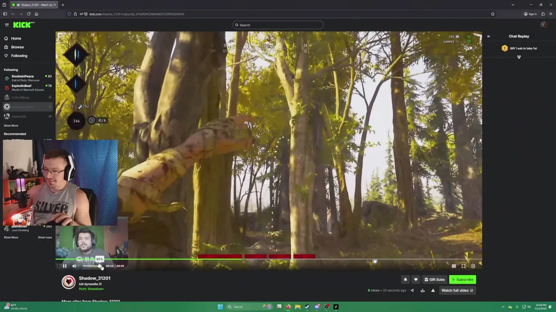Screen dimensions: 556x312
Task: Open Shadow_31201 channel avatar
Action: (x=68, y=282)
